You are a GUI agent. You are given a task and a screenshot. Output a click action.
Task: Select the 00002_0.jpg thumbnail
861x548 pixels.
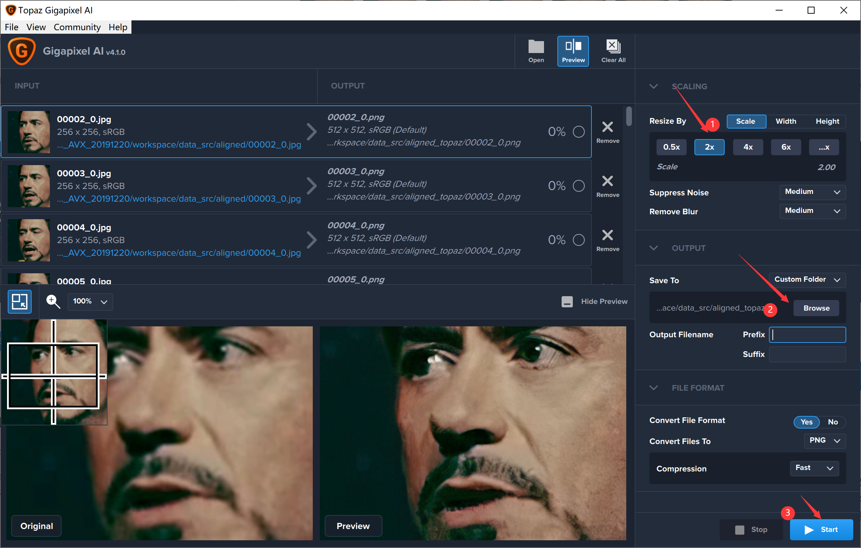point(28,132)
